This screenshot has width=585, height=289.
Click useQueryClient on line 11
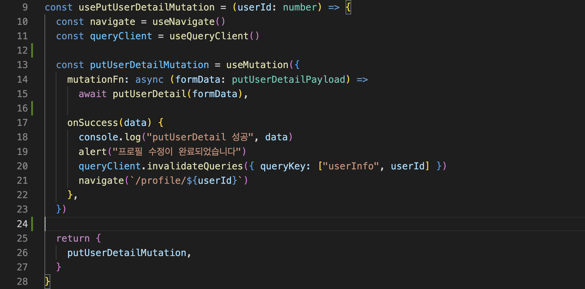[209, 36]
